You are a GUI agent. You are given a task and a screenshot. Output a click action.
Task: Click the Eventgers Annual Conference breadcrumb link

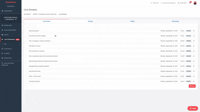pyautogui.click(x=45, y=14)
